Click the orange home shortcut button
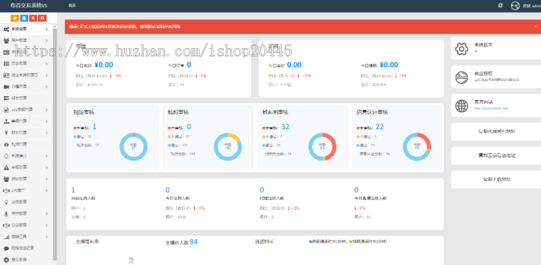 click(x=15, y=18)
